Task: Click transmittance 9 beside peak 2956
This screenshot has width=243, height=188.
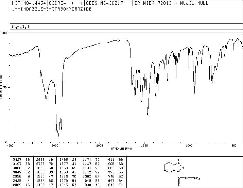Action: click(x=29, y=176)
